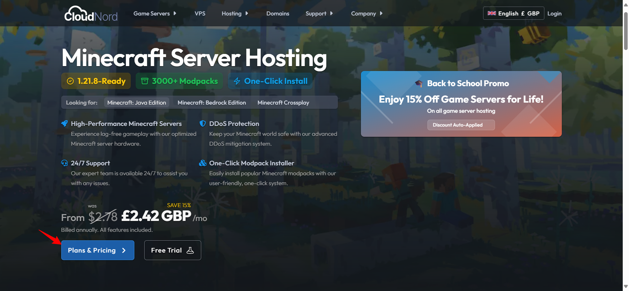Open the Login link
The image size is (629, 291).
click(x=554, y=13)
